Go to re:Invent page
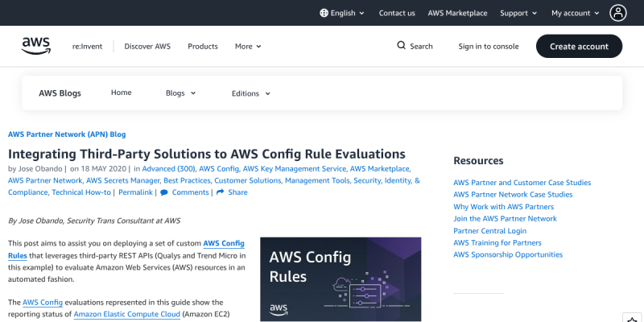 pyautogui.click(x=88, y=47)
